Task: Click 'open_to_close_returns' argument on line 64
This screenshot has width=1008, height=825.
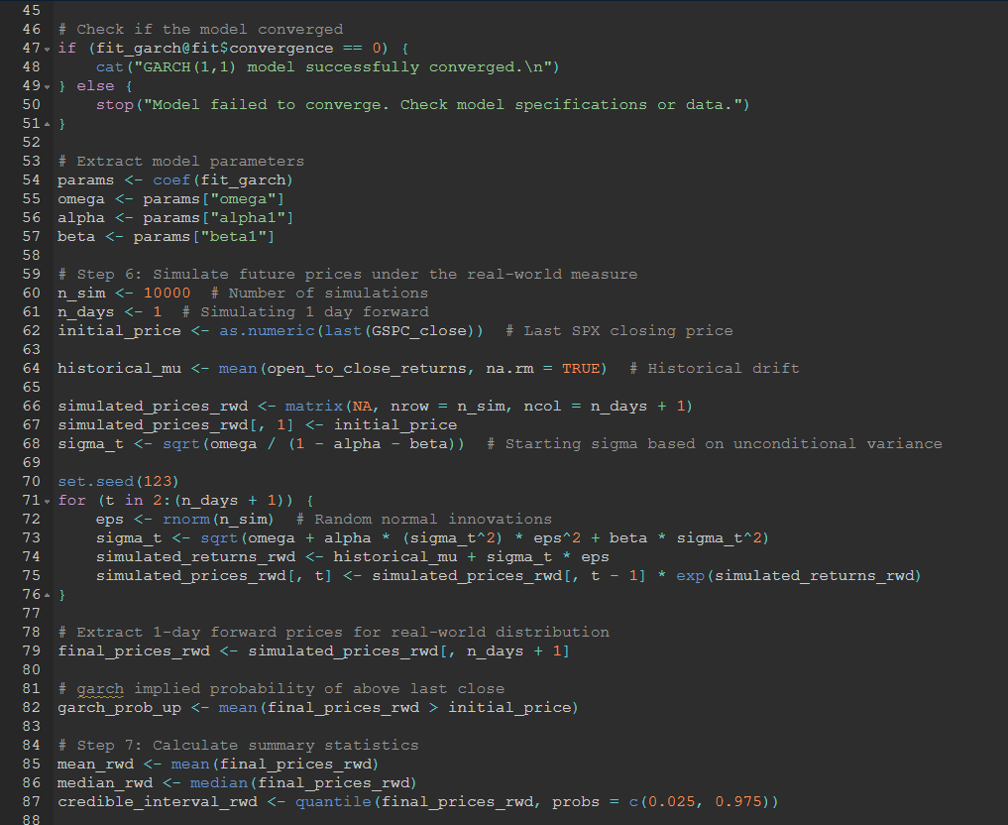Action: tap(367, 369)
